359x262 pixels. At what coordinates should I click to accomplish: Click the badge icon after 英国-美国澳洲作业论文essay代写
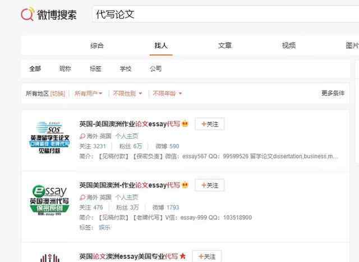point(185,124)
